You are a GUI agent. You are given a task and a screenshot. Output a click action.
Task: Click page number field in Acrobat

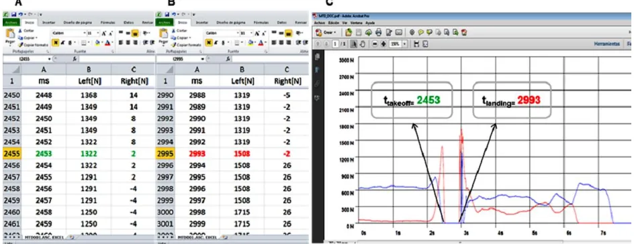(335, 44)
